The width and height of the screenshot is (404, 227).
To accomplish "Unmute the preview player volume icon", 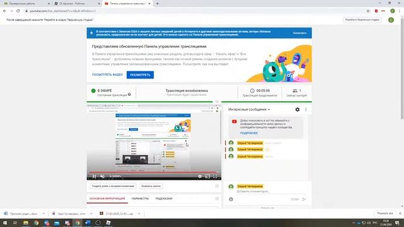I will tap(102, 177).
